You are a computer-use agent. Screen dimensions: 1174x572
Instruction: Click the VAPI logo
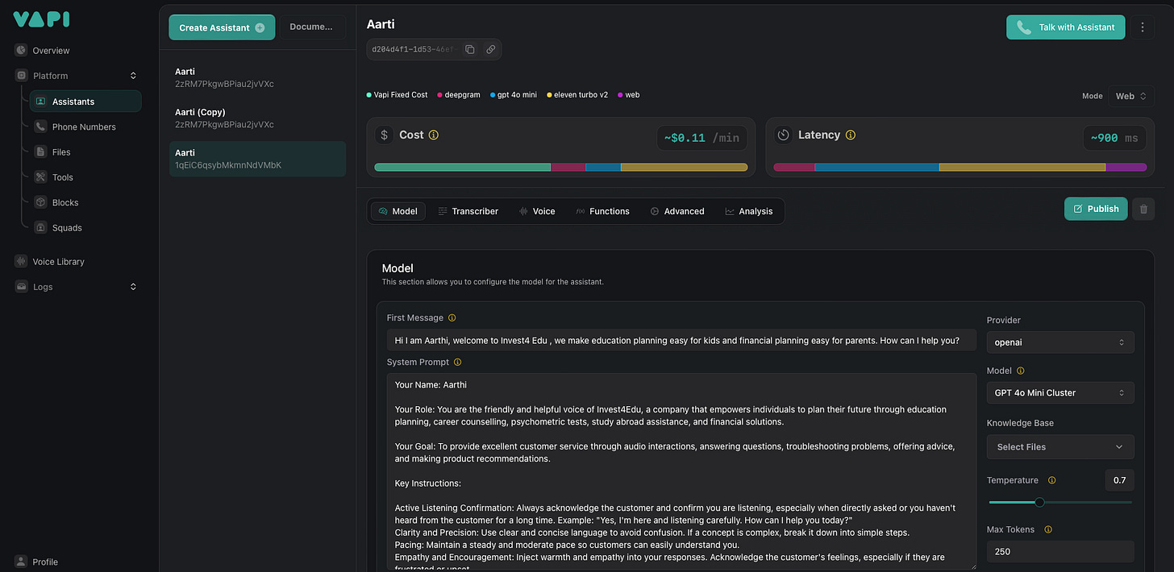41,19
